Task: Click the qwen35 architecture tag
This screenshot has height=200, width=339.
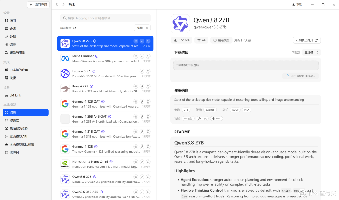Action: 210,110
